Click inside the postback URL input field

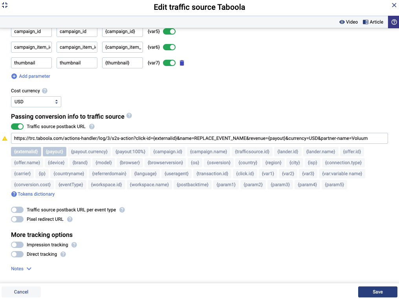199,138
